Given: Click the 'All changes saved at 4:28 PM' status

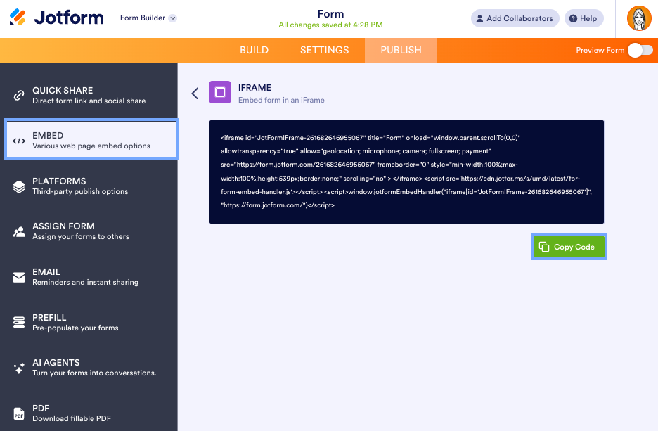Looking at the screenshot, I should point(330,25).
